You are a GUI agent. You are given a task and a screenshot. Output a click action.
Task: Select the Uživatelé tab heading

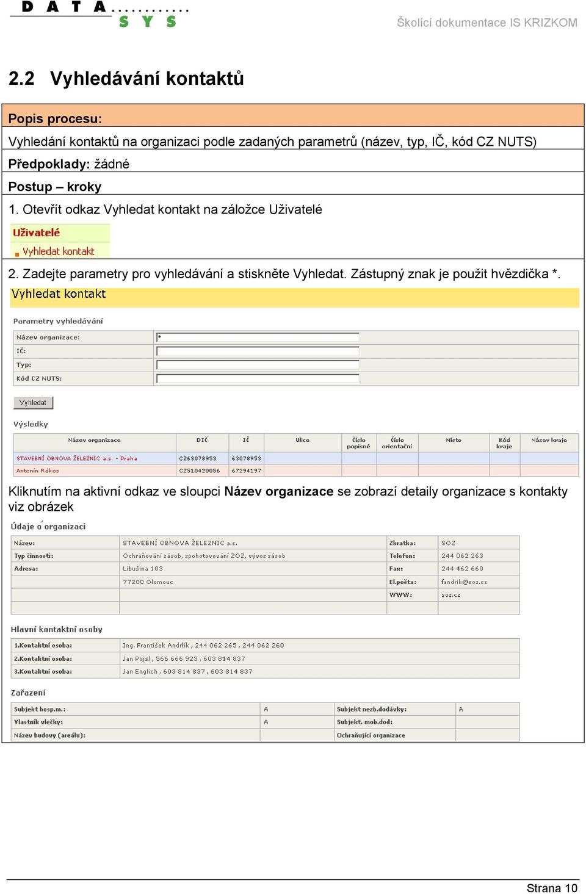click(37, 233)
